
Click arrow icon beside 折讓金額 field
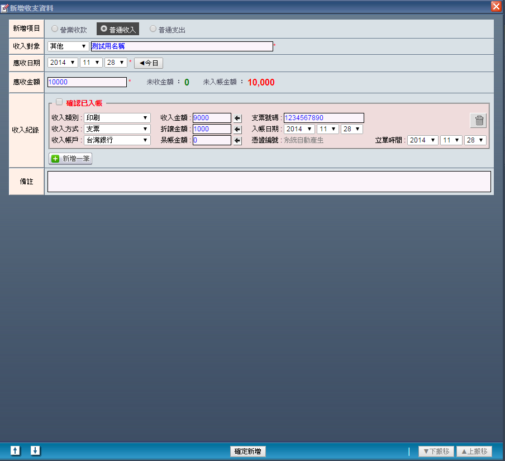tap(237, 129)
